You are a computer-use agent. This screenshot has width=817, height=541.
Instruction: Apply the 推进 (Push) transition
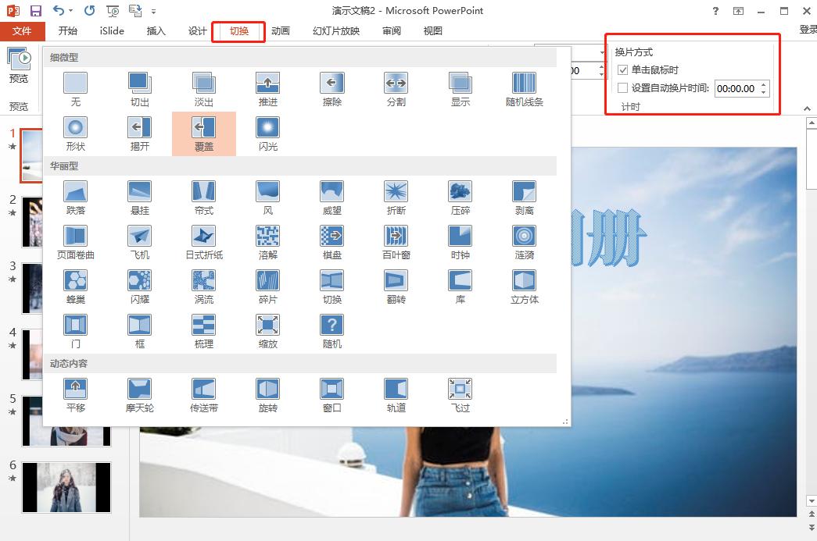pyautogui.click(x=268, y=90)
